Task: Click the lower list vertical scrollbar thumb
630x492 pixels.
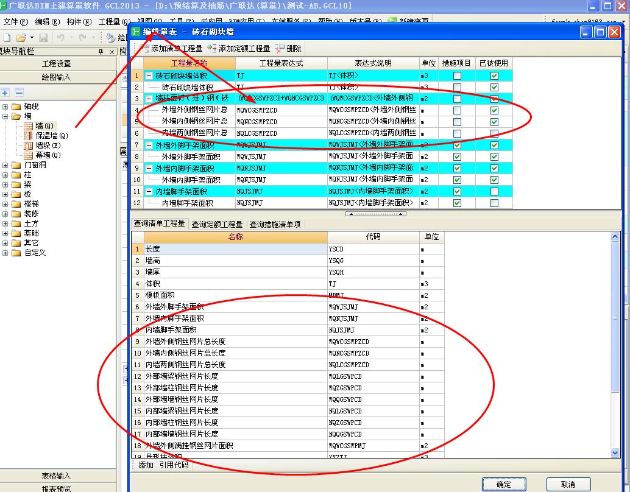Action: pyautogui.click(x=615, y=317)
